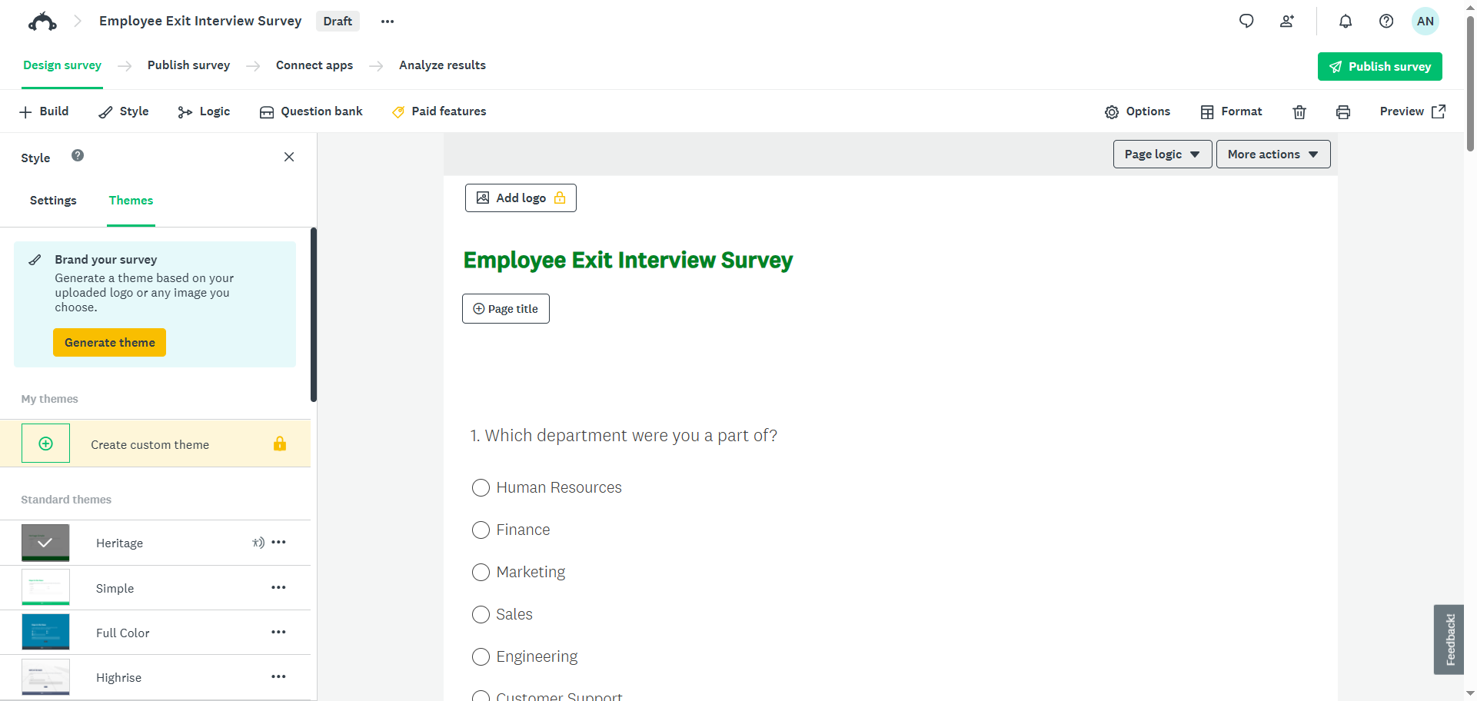Click the Page title button

(506, 309)
